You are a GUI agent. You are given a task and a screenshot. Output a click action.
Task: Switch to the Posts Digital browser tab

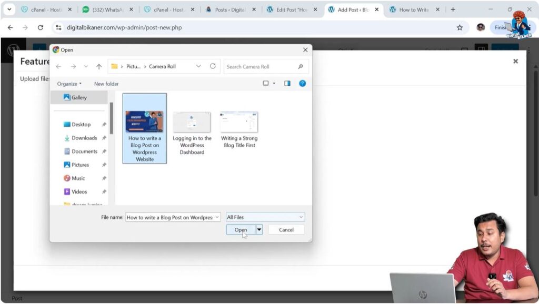pos(230,9)
